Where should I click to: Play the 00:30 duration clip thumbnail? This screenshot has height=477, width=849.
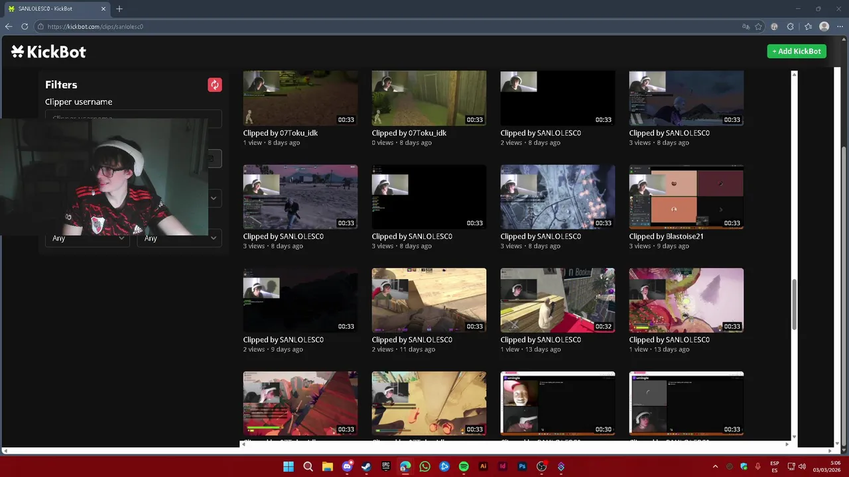[x=558, y=403]
